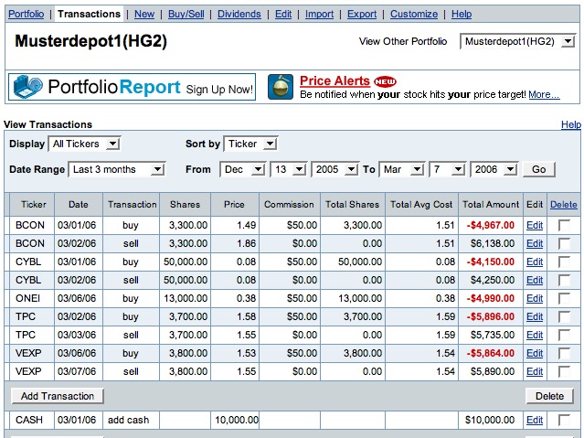Open the Export menu link
This screenshot has height=438, width=584.
(x=362, y=14)
